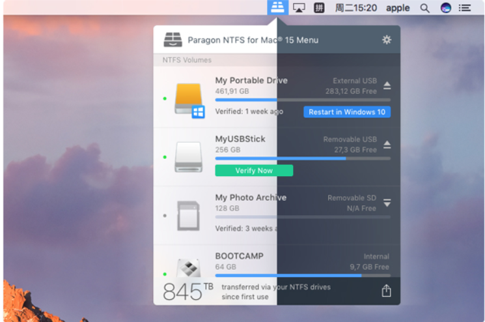
Task: Click the 9,7 GB Free text
Action: [x=369, y=267]
